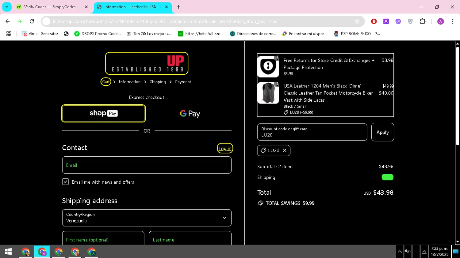The height and width of the screenshot is (258, 460).
Task: Show hidden system tray icons
Action: point(400,252)
